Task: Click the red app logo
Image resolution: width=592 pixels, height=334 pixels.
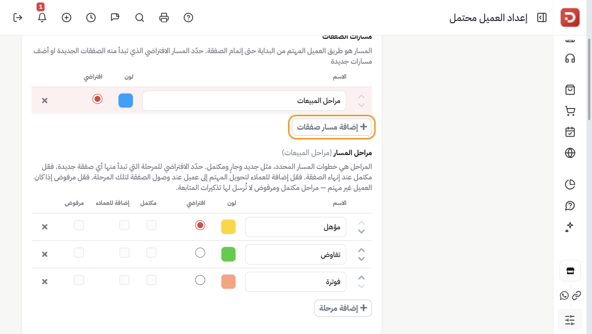Action: [x=570, y=17]
